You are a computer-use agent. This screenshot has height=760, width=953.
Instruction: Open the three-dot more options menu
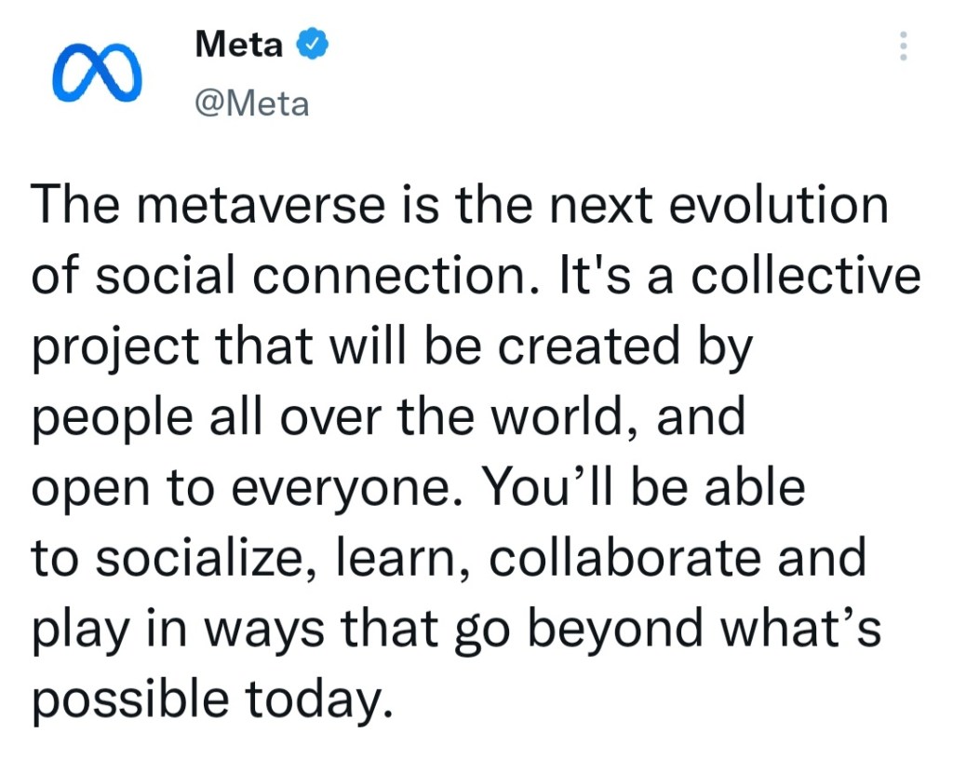(x=901, y=47)
